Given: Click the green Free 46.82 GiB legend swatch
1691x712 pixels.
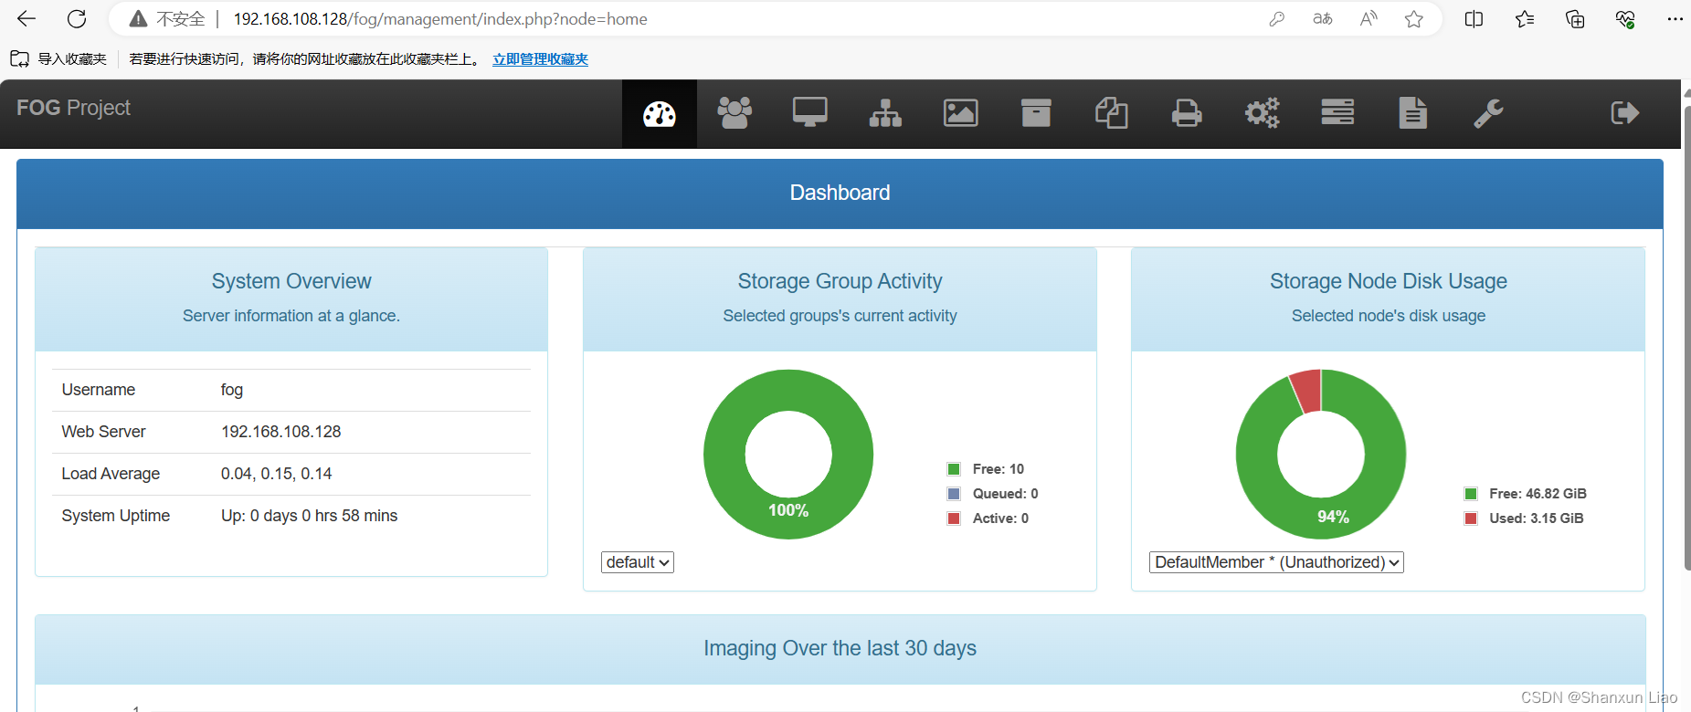Looking at the screenshot, I should coord(1471,494).
